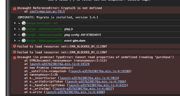Click Google logo beside gtm.dom event
Viewport: 180px width, 96px height.
24,40
